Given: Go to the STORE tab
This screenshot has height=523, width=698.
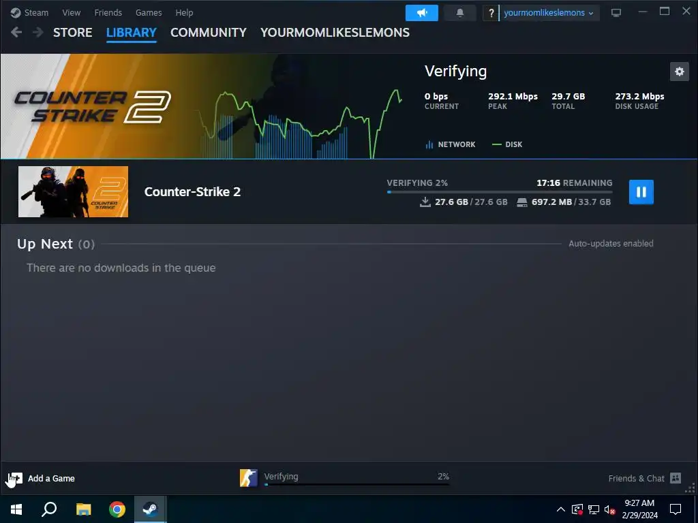Looking at the screenshot, I should [x=72, y=33].
